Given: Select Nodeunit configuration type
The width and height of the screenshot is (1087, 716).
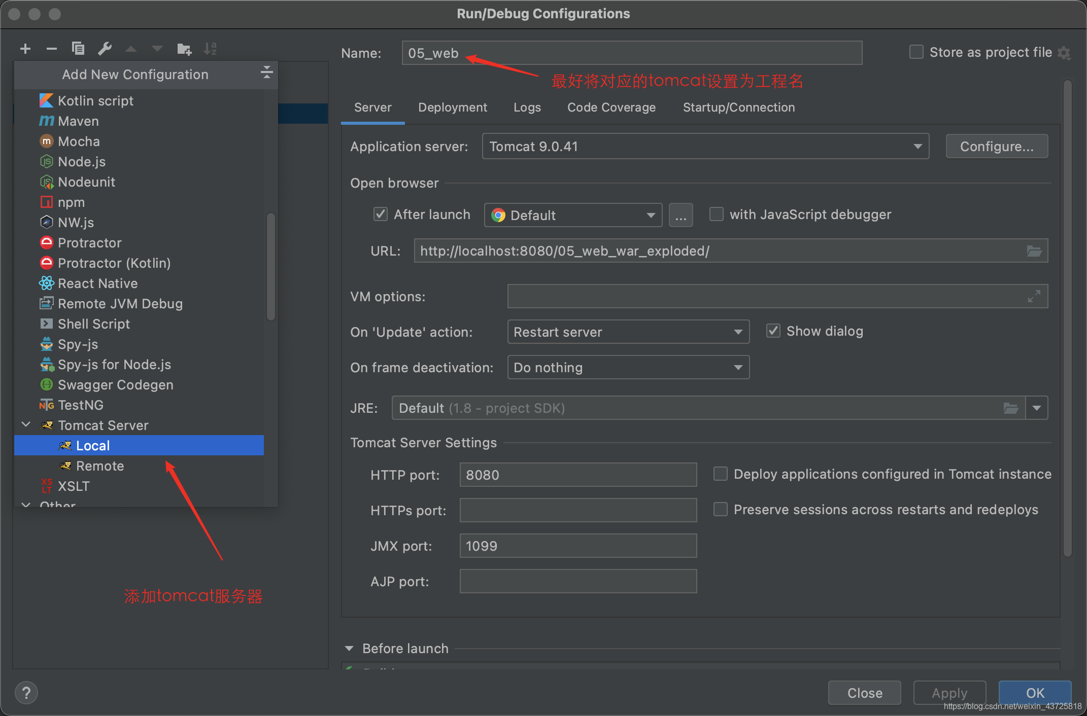Looking at the screenshot, I should pos(139,182).
